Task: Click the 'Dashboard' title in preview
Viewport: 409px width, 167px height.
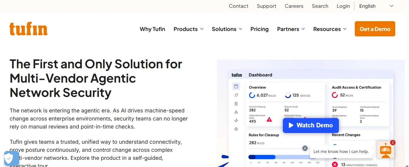Action: click(x=260, y=75)
